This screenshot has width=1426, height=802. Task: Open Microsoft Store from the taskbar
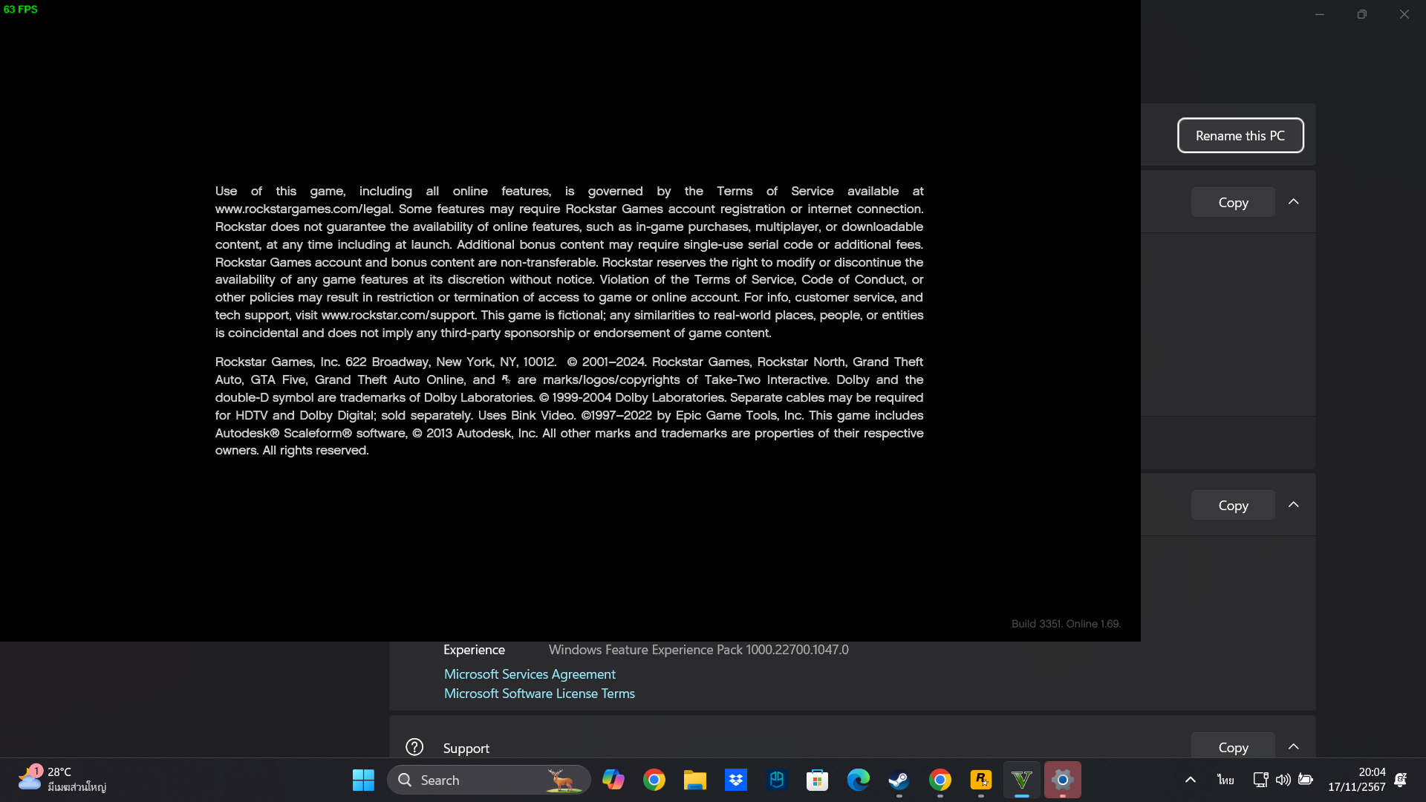coord(818,780)
